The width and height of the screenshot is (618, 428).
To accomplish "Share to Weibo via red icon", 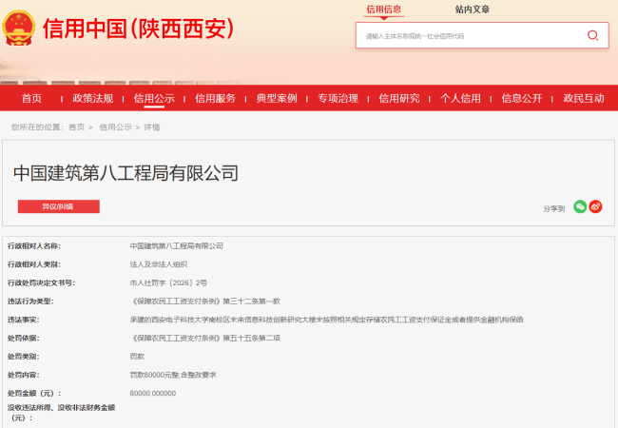I will 595,206.
